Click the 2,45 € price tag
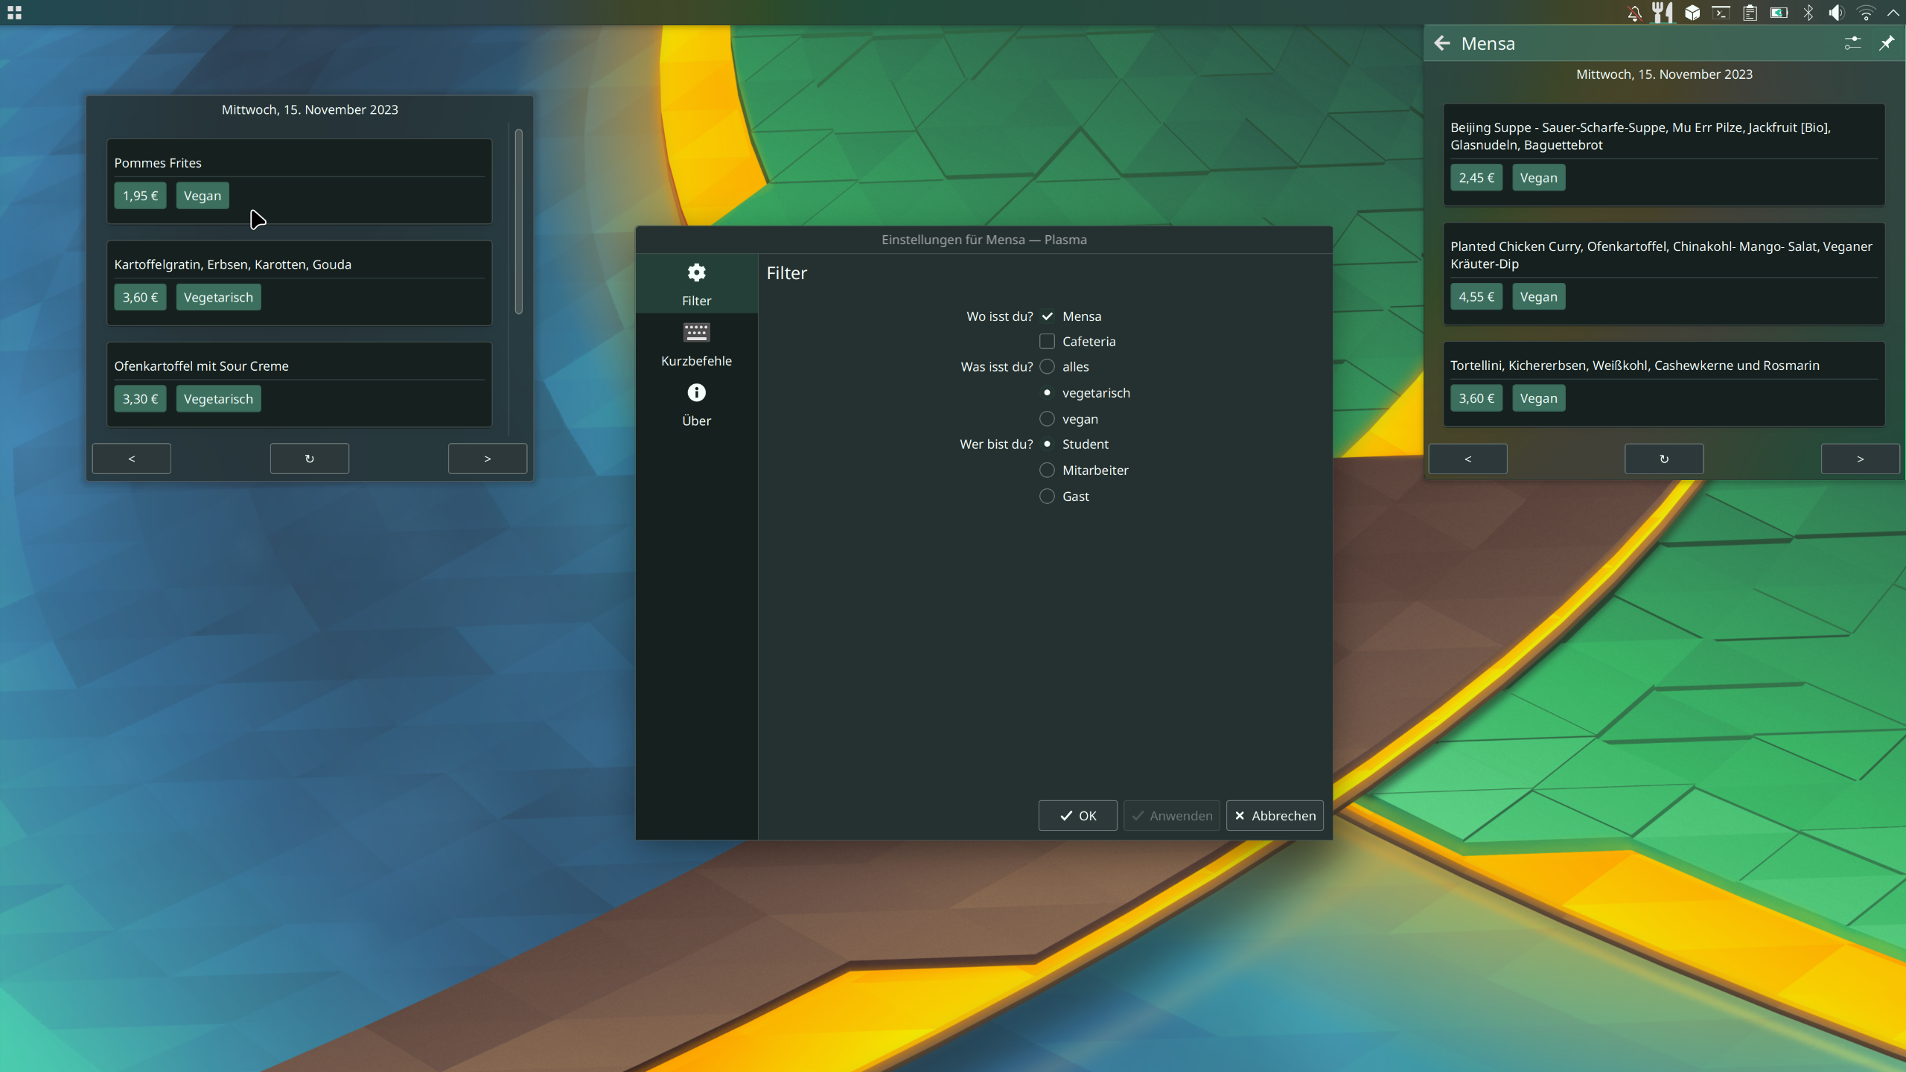This screenshot has width=1906, height=1072. tap(1476, 178)
